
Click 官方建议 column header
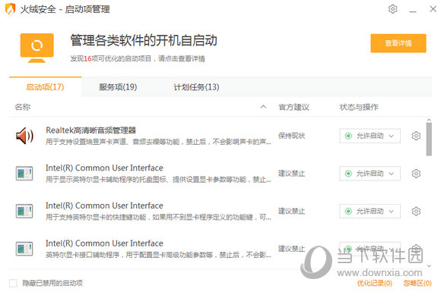pyautogui.click(x=293, y=107)
